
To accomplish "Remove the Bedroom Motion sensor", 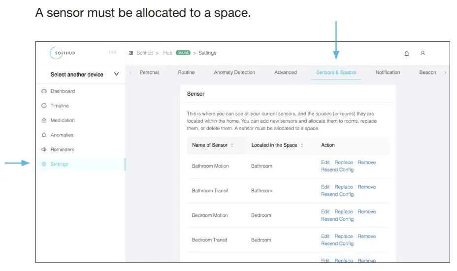I will (366, 211).
